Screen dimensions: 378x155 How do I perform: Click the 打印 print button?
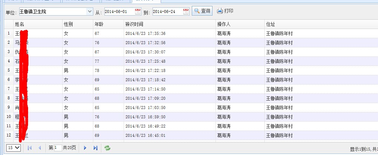click(225, 11)
